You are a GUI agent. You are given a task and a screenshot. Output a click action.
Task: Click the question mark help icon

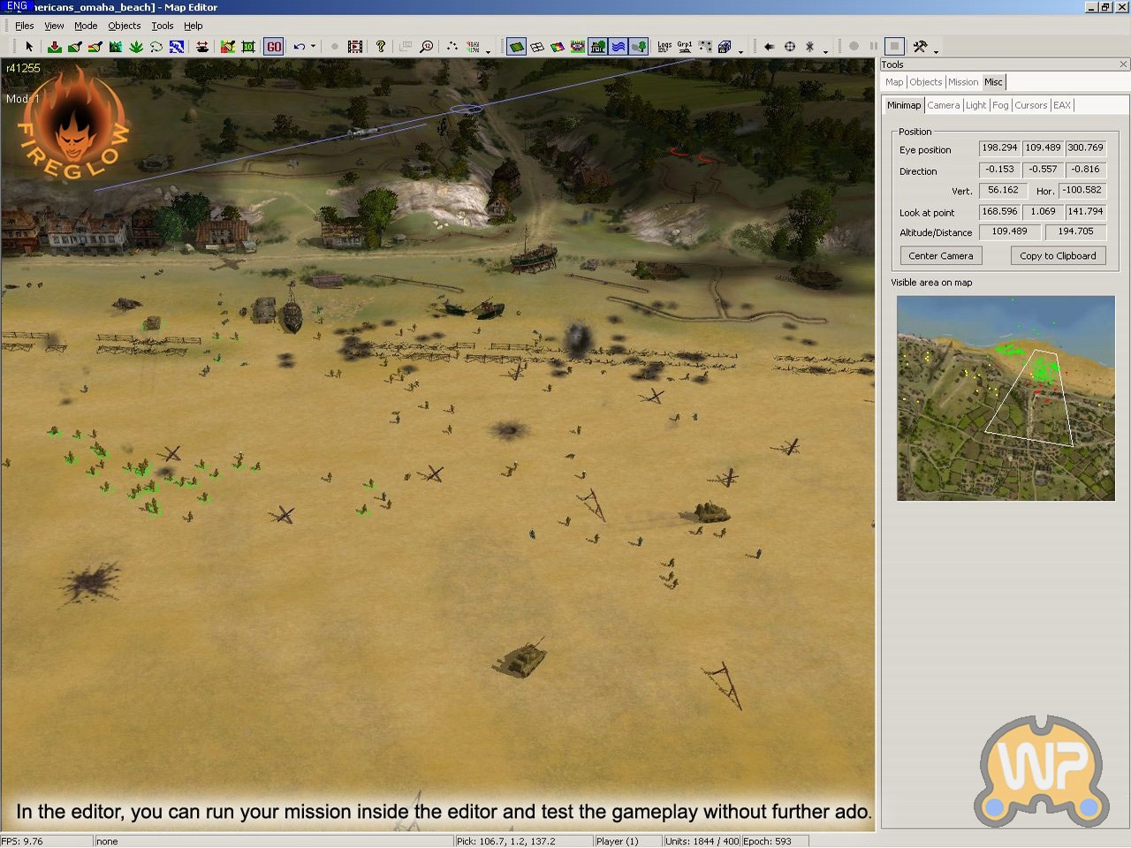pyautogui.click(x=381, y=47)
